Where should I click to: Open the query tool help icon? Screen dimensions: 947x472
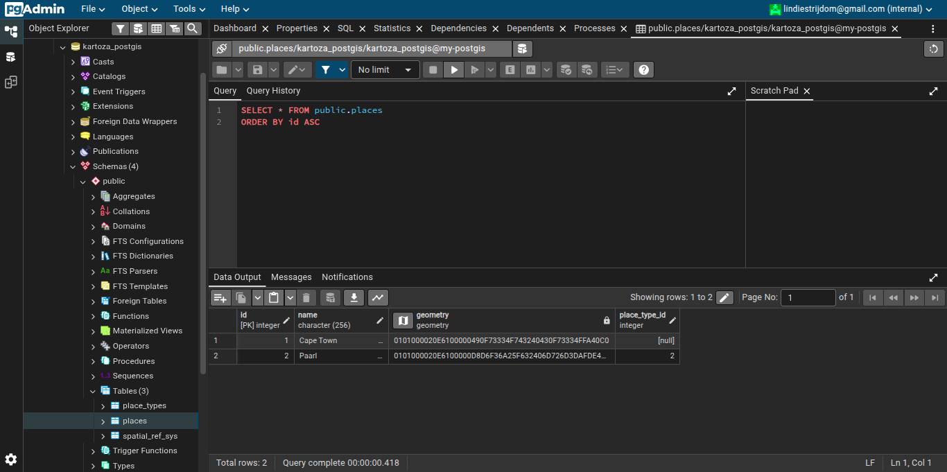(643, 70)
